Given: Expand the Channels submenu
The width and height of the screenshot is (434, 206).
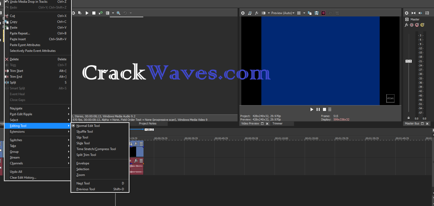Looking at the screenshot, I should pyautogui.click(x=38, y=163).
